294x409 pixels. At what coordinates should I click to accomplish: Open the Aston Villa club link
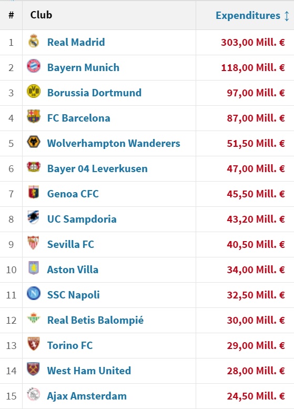click(73, 270)
